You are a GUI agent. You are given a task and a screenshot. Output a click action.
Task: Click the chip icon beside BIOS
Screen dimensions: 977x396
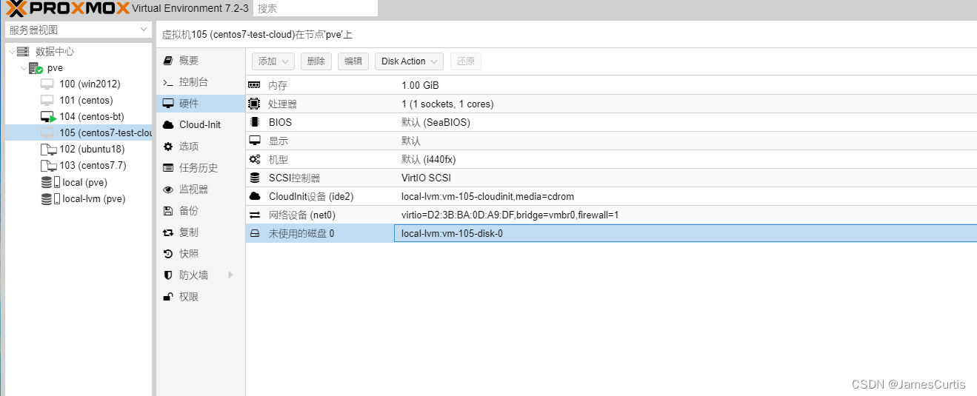pos(255,122)
